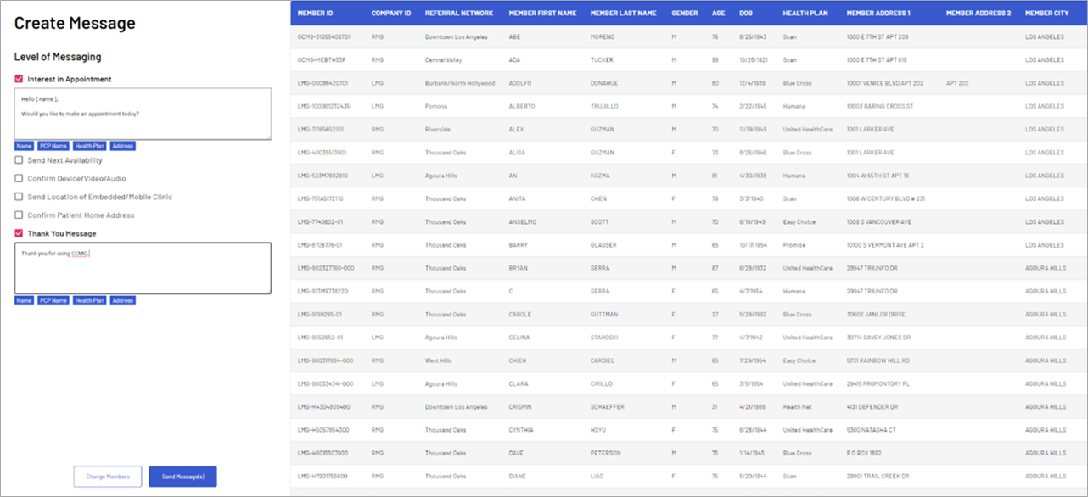Sort by Member Last Name column header
This screenshot has height=497, width=1088.
624,14
